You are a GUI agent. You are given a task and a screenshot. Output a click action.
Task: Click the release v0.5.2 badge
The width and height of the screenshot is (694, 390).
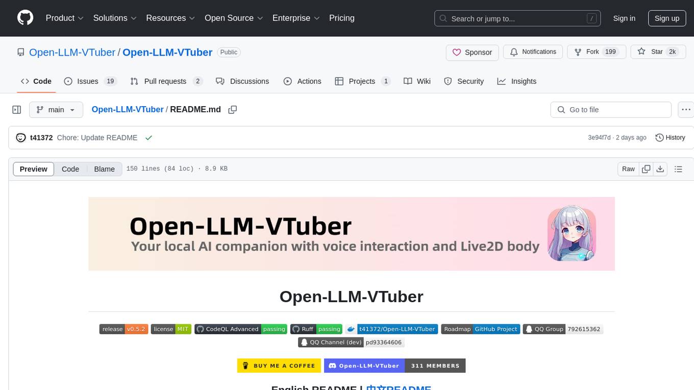pos(123,329)
